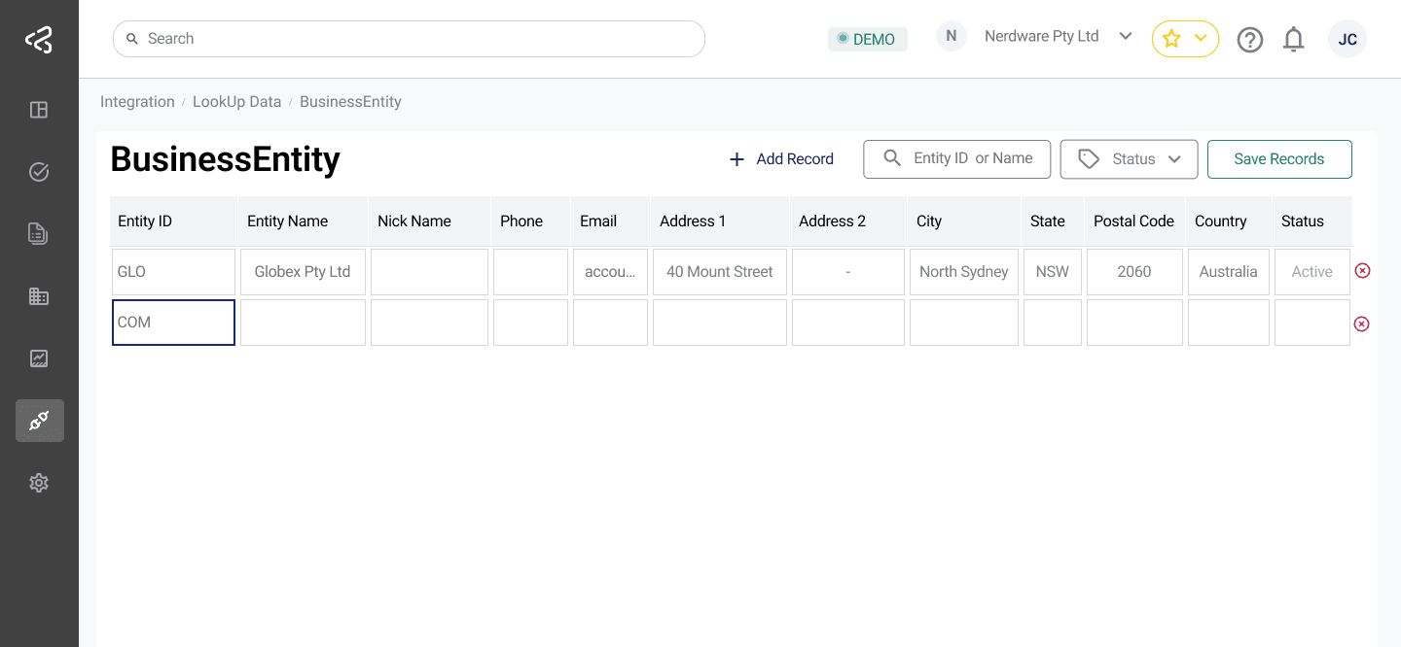
Task: Open the charts icon in the sidebar
Action: pos(39,358)
